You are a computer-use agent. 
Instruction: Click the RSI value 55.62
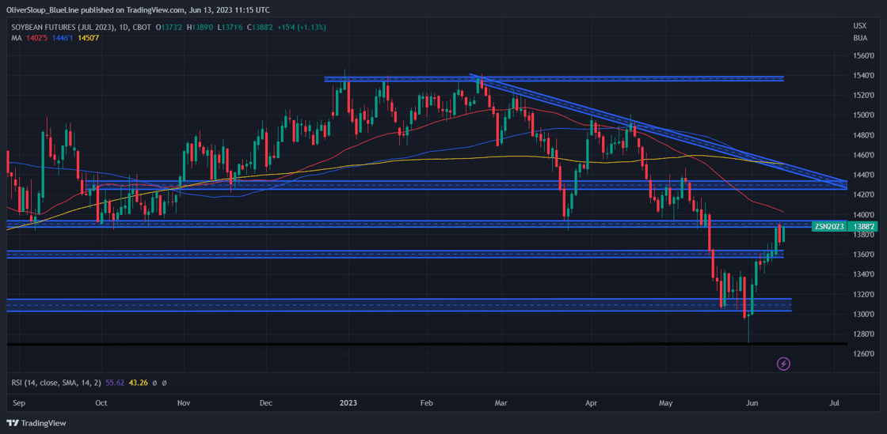[115, 383]
